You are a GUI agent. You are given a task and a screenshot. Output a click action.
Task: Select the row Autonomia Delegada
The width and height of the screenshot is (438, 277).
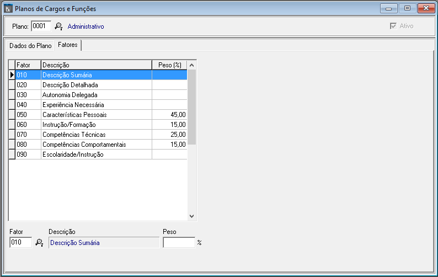(98, 95)
